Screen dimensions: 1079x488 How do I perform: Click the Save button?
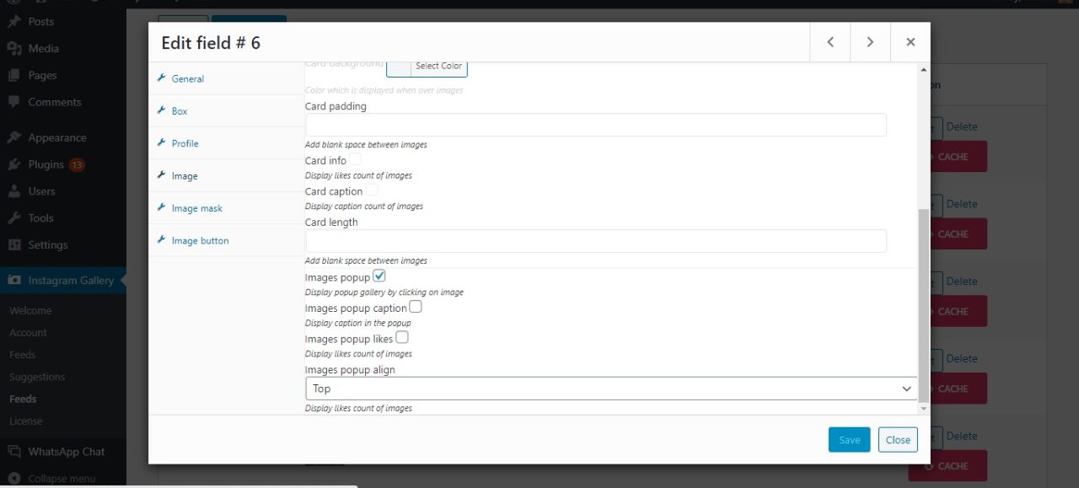pos(849,440)
